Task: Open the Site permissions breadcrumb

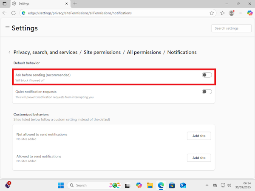Action: coord(102,52)
